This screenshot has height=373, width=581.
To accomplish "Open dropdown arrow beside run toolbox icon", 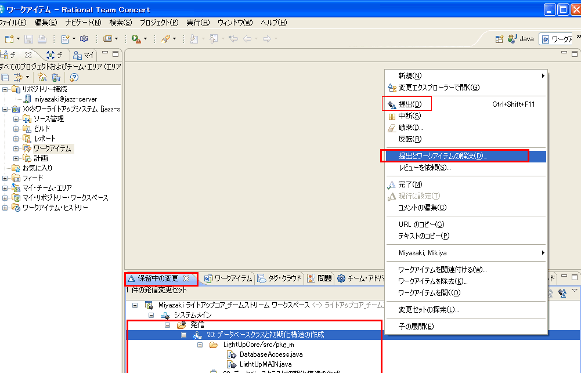I will click(x=145, y=39).
